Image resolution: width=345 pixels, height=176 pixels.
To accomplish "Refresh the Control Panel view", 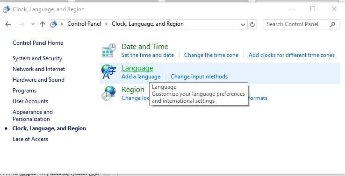I will 252,24.
